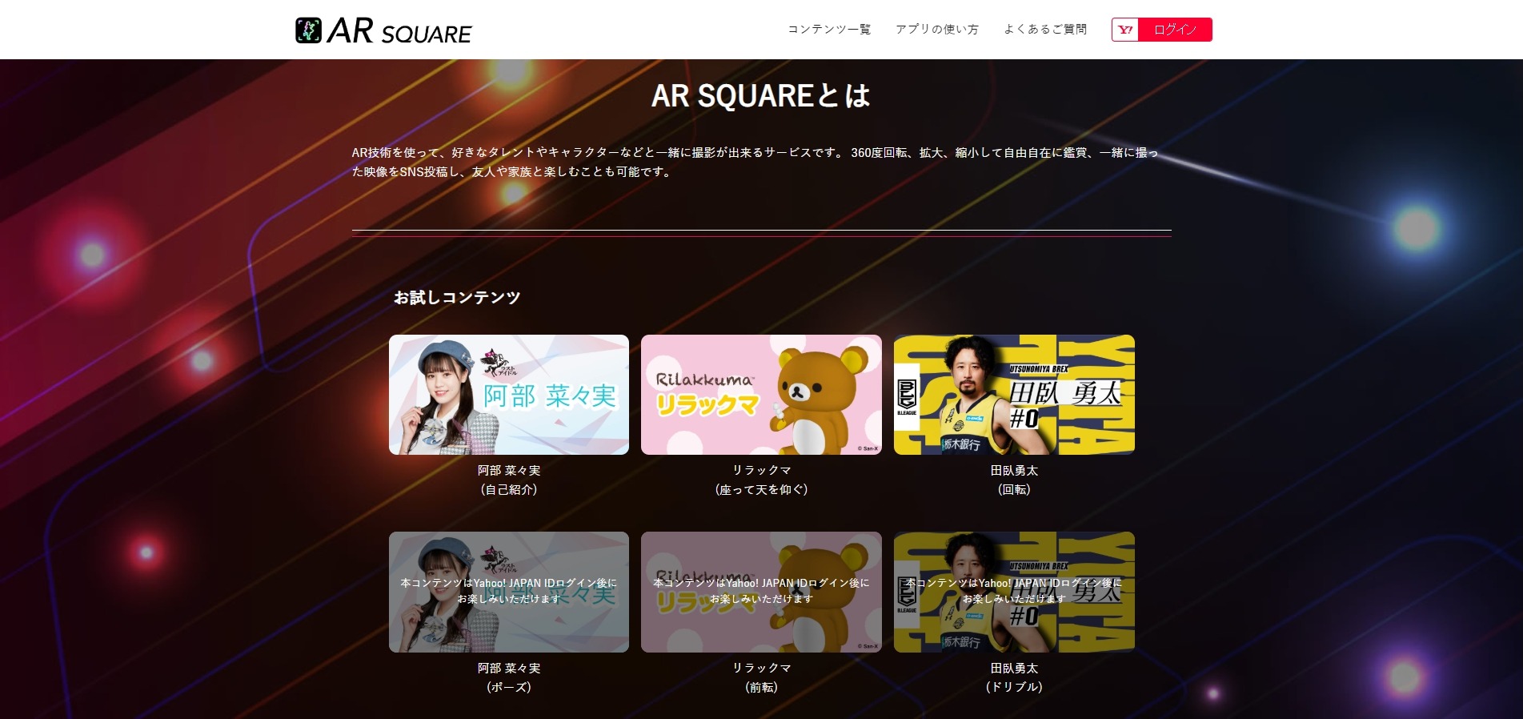Click the AR SQUAREとは heading
The width and height of the screenshot is (1523, 719).
pos(761,96)
